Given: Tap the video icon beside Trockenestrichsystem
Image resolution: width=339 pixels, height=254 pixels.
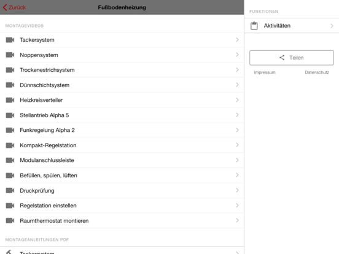Looking at the screenshot, I should click(10, 70).
